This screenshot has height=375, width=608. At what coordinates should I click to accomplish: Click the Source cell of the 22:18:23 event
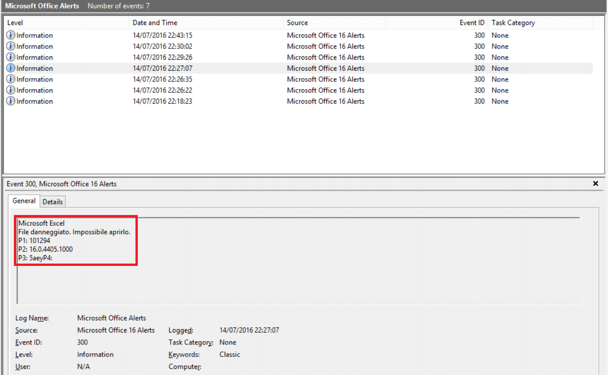click(325, 101)
